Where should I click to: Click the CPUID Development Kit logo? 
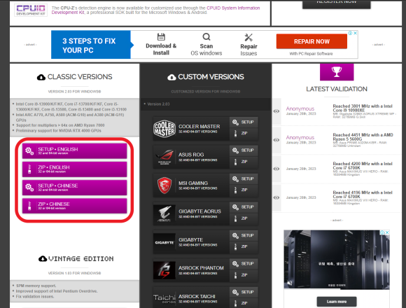point(31,10)
